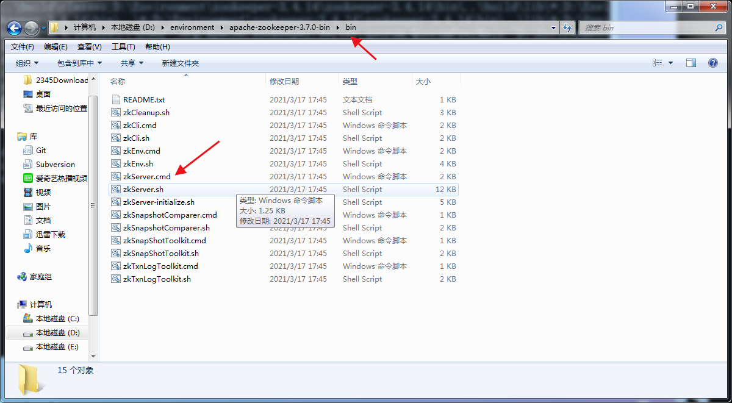This screenshot has width=732, height=403.
Task: Open the view options dropdown arrow
Action: (671, 63)
